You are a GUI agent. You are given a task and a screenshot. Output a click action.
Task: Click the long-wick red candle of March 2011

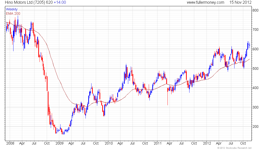click(x=168, y=96)
